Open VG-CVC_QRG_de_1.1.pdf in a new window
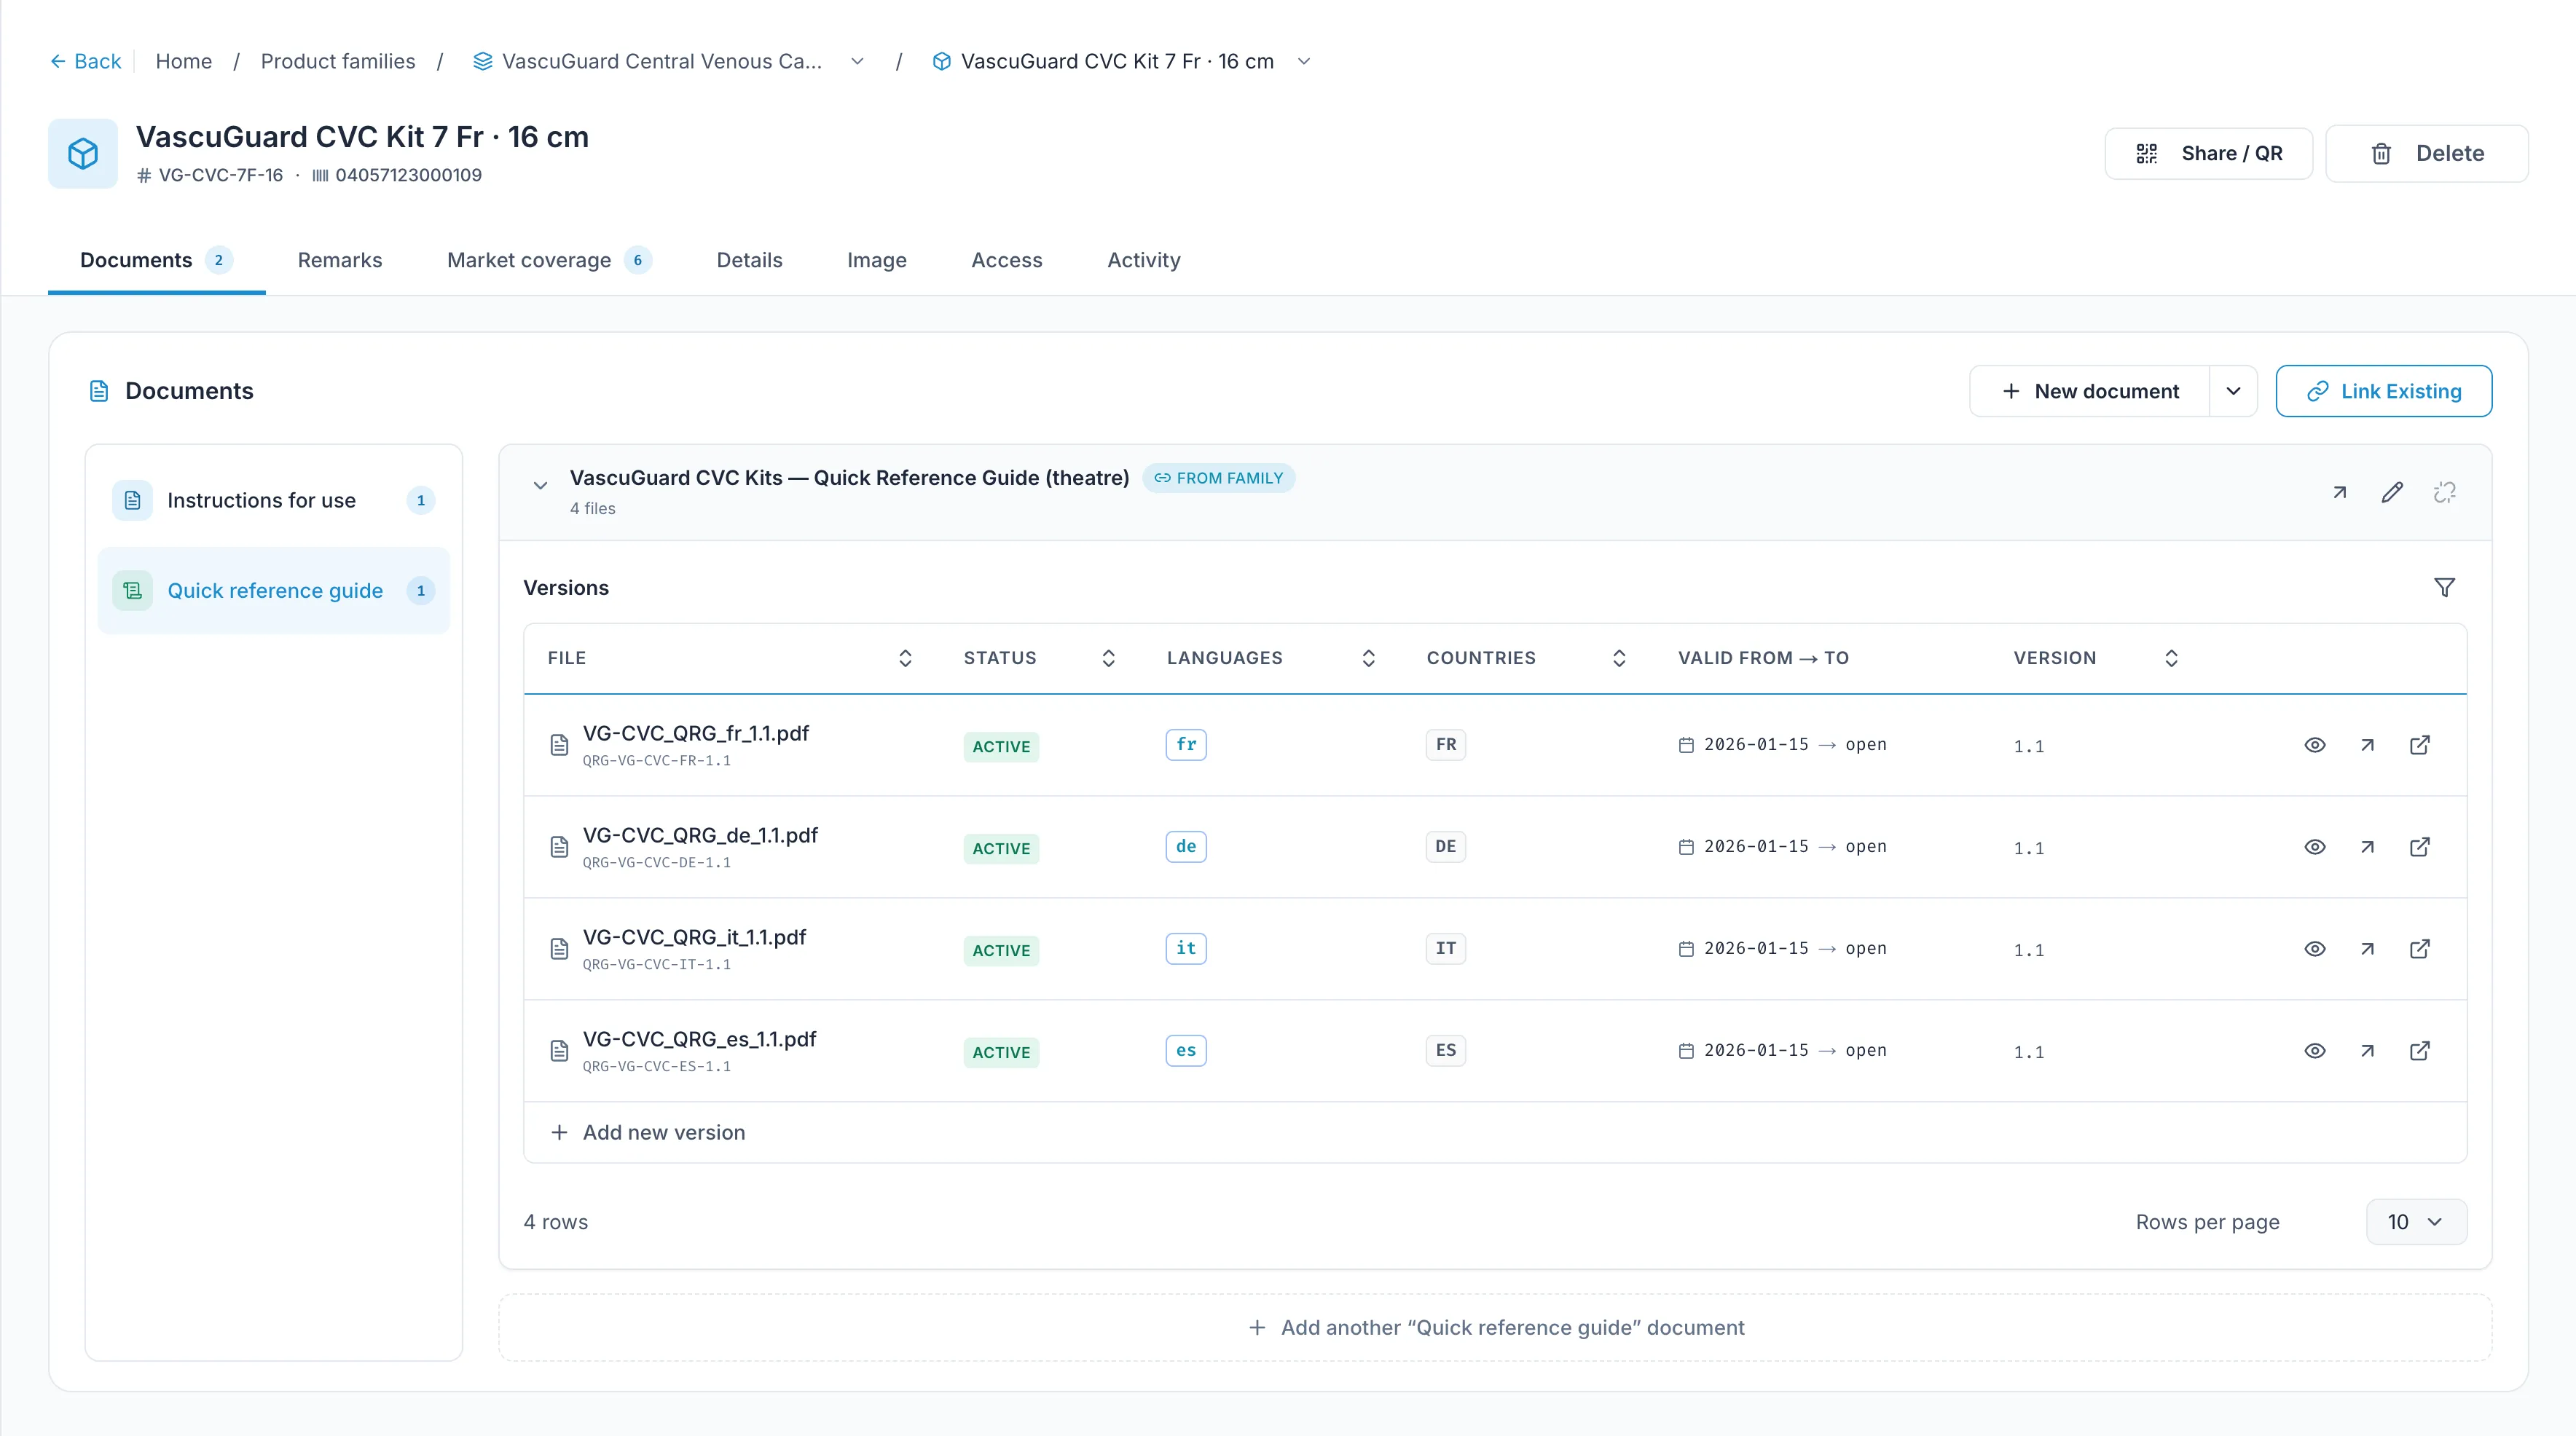Image resolution: width=2576 pixels, height=1436 pixels. (2420, 848)
